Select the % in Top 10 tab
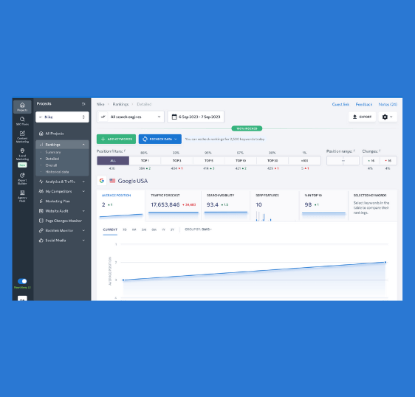Image resolution: width=415 pixels, height=397 pixels. (x=323, y=205)
